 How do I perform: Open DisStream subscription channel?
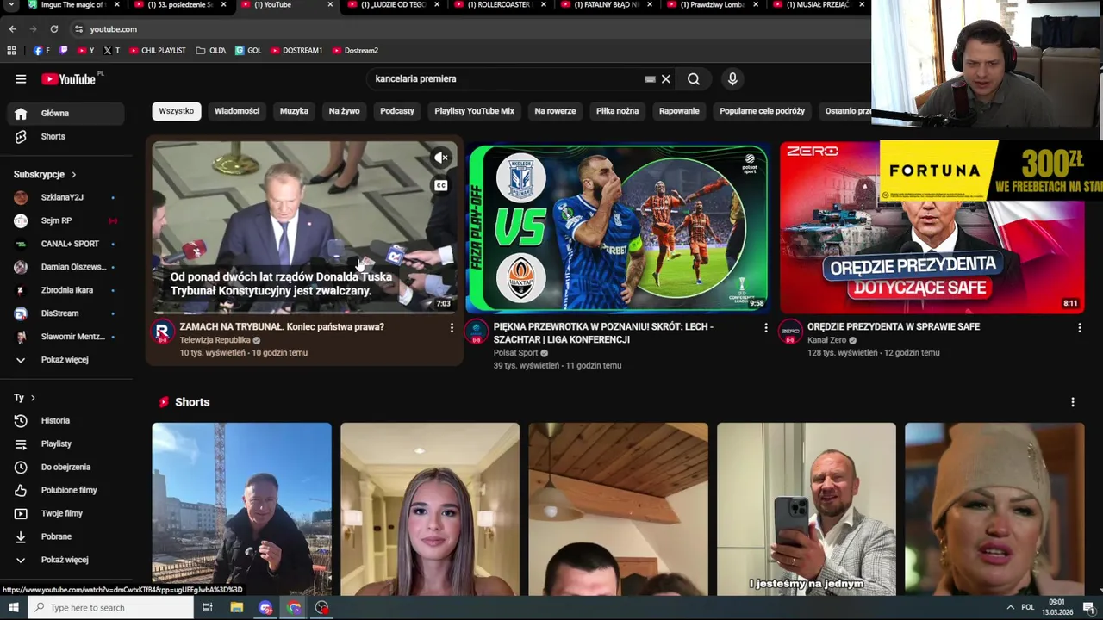tap(65, 314)
